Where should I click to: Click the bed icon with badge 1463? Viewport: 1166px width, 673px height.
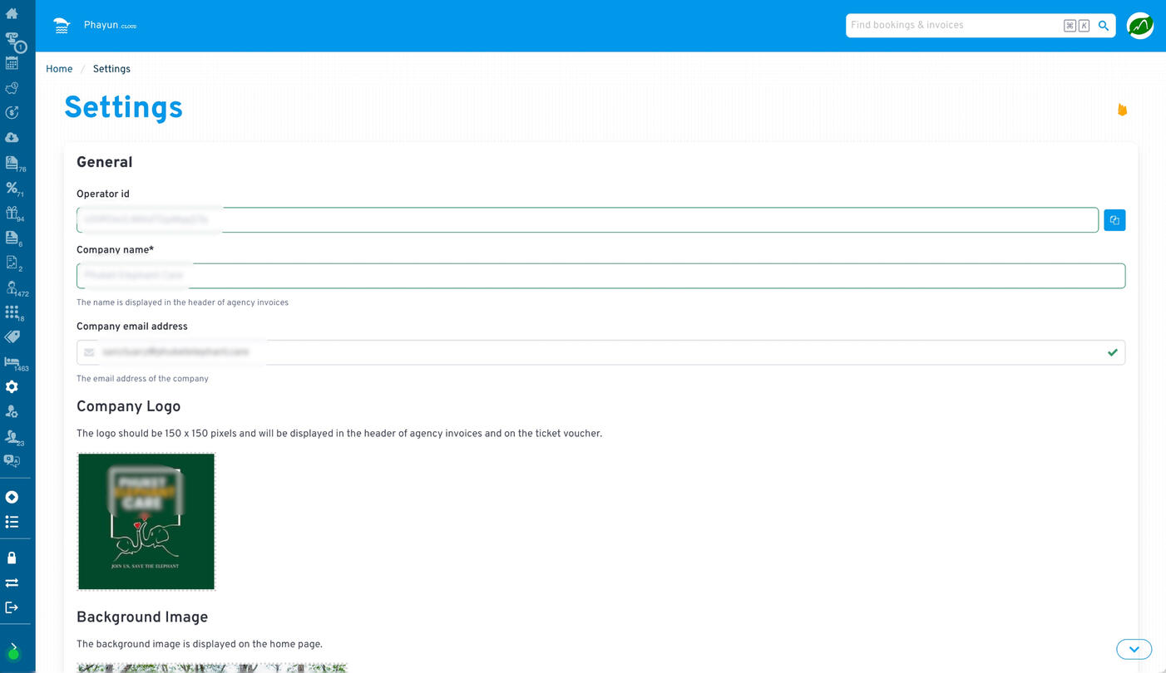click(12, 362)
